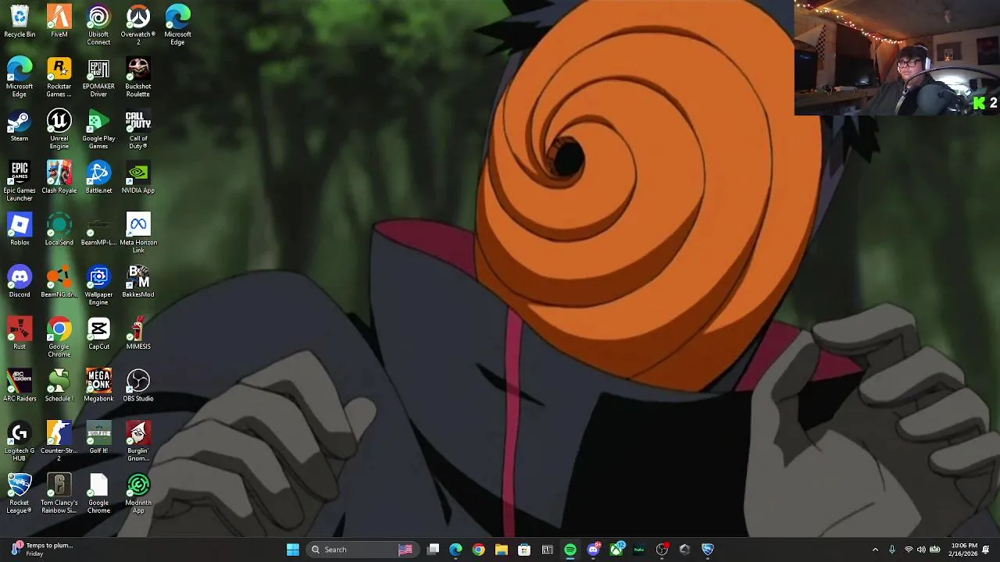The image size is (1000, 562).
Task: Select the Buckshot Roulette desktop icon
Action: click(138, 77)
